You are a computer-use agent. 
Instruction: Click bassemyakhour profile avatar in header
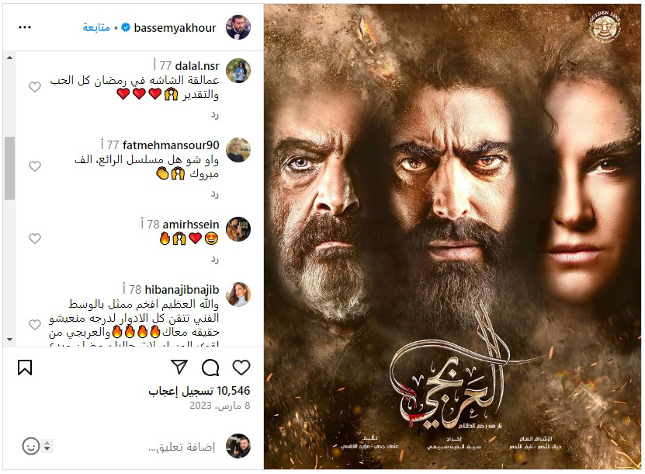(x=238, y=27)
